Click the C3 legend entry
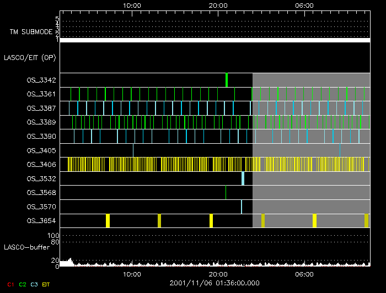Image resolution: width=386 pixels, height=293 pixels. [x=34, y=284]
